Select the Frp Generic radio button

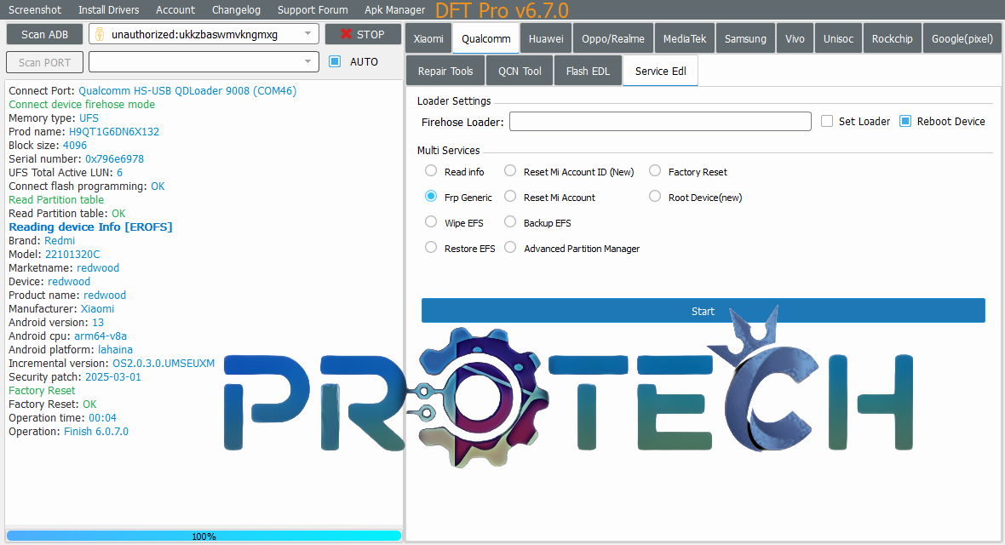pyautogui.click(x=431, y=196)
